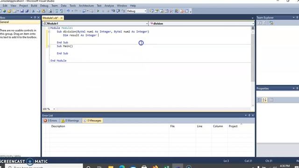Click the Toolbox wrench toolbar icon
This screenshot has width=299, height=168.
click(x=171, y=11)
